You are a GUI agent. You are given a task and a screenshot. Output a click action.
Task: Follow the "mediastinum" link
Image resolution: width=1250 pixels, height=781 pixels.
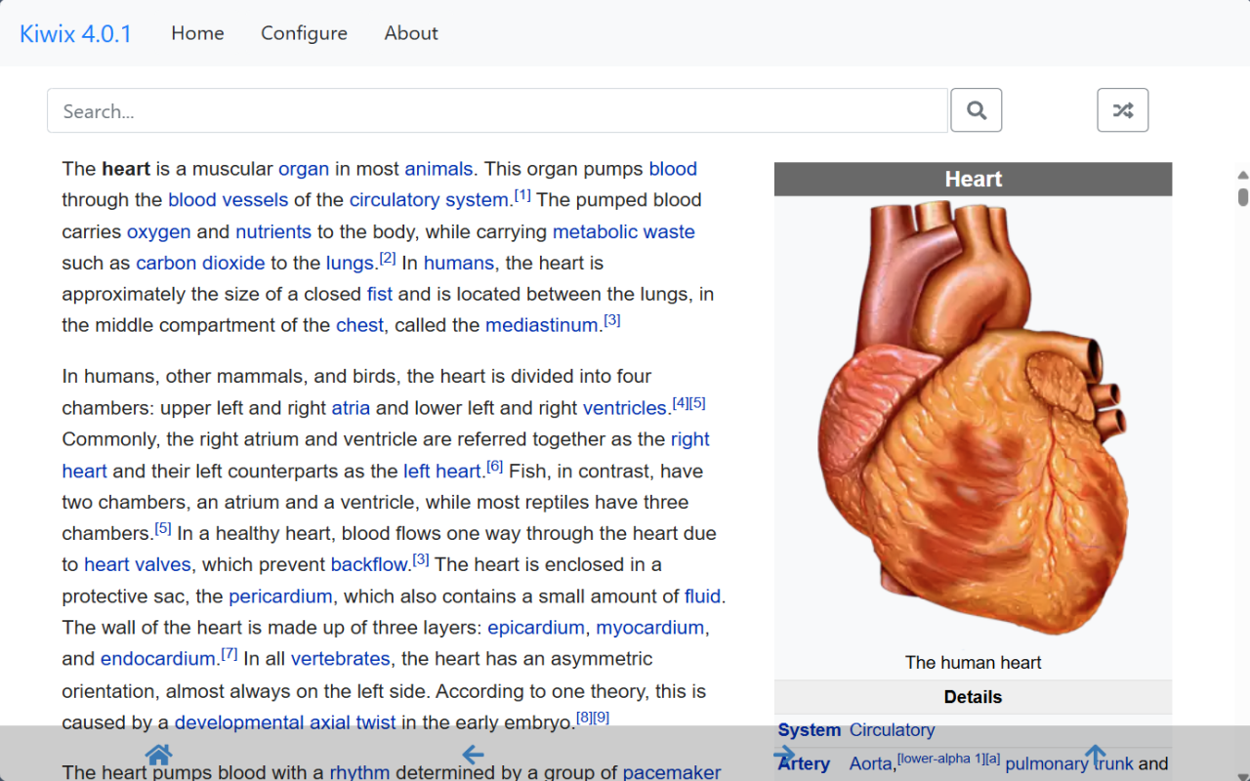[x=541, y=325]
